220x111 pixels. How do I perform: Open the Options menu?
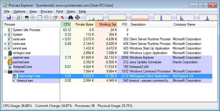[20, 12]
